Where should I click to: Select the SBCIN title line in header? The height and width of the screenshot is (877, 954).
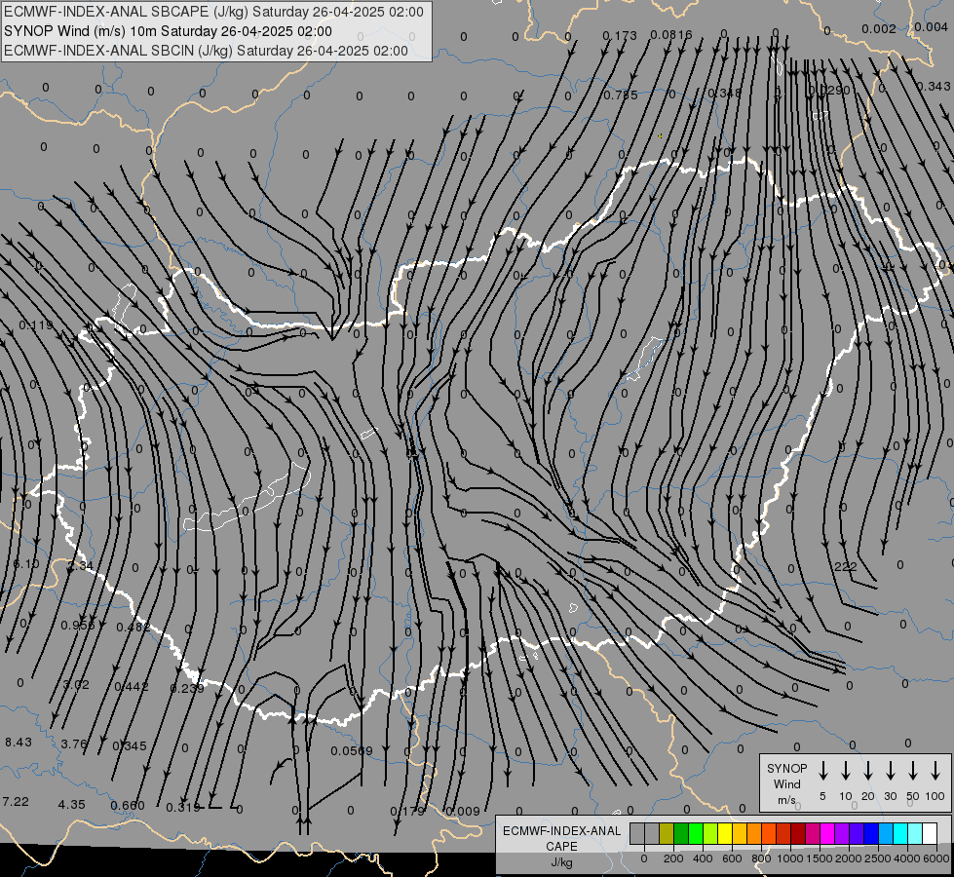[206, 51]
